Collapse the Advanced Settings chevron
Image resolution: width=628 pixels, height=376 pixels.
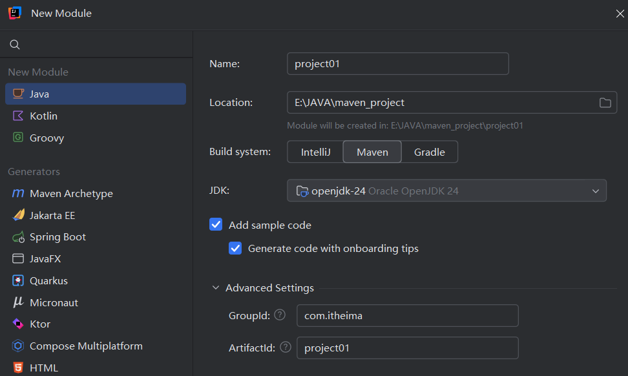pos(216,288)
